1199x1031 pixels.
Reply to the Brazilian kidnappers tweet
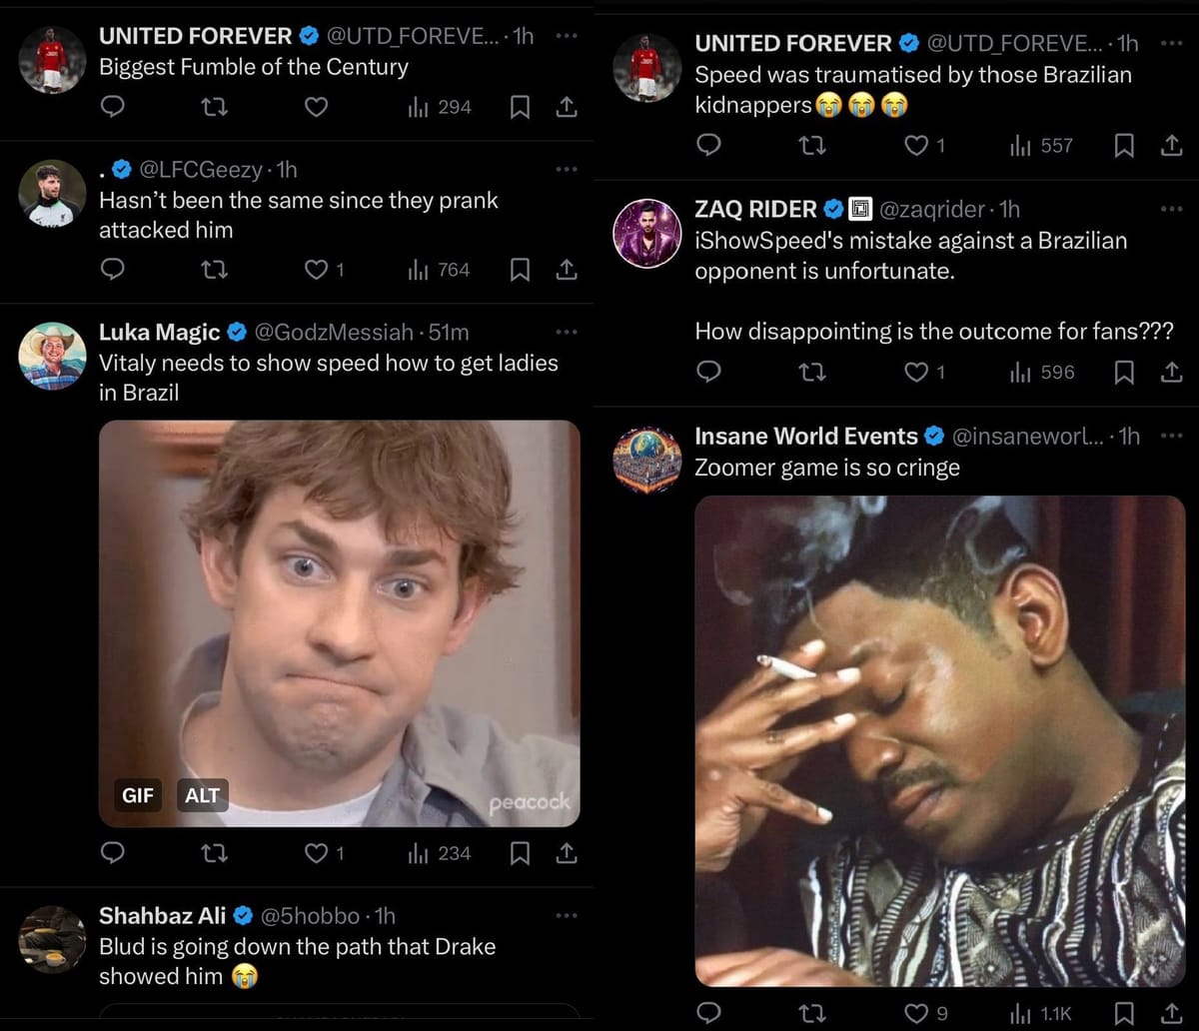point(708,146)
